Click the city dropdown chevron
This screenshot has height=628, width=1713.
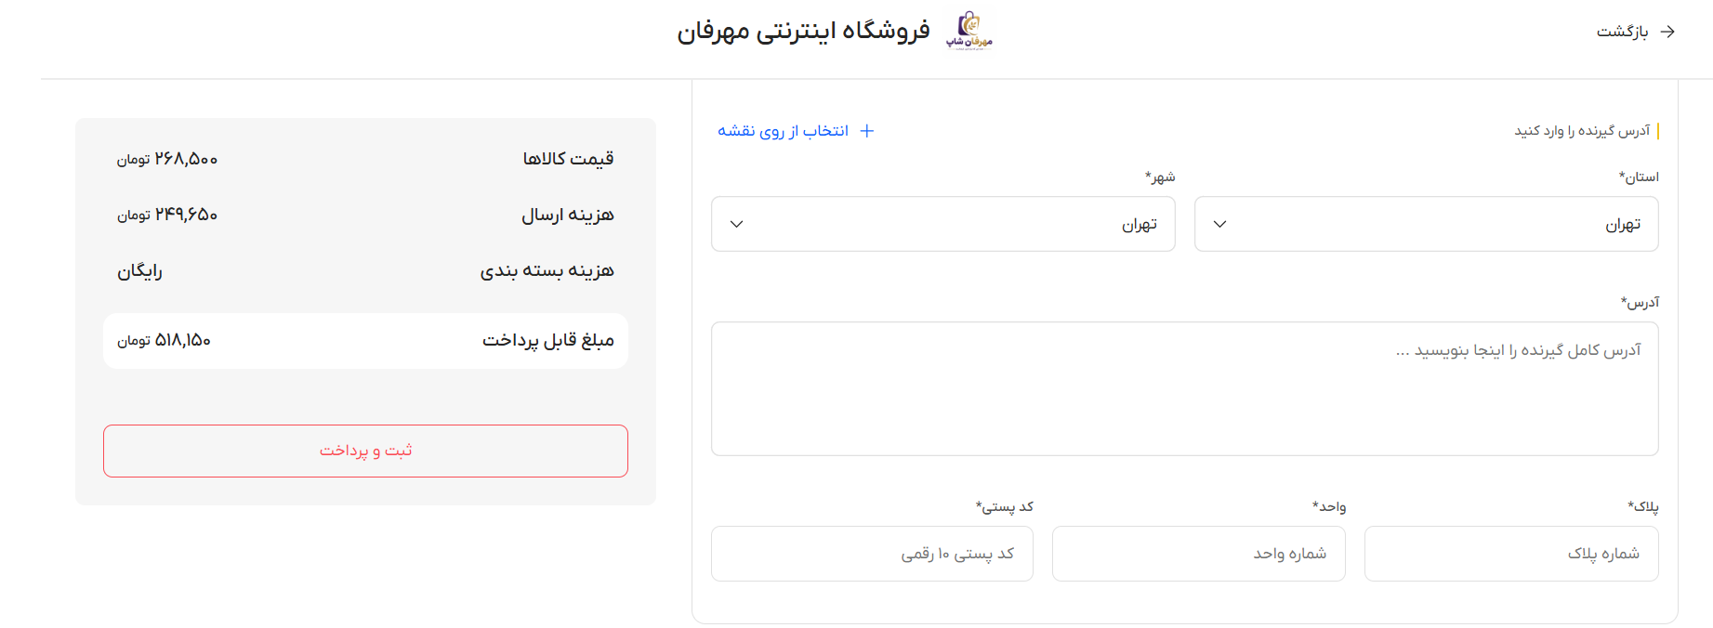coord(737,224)
